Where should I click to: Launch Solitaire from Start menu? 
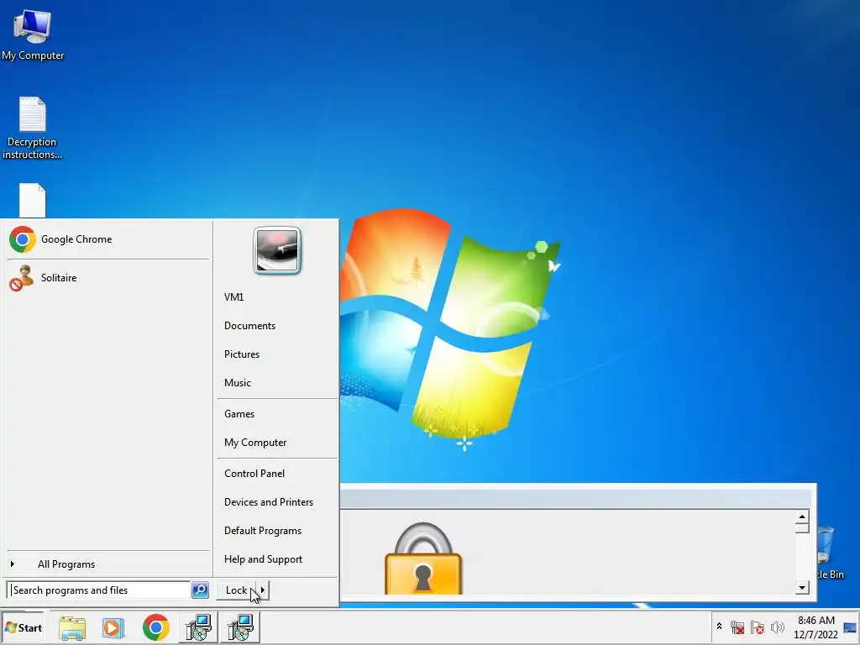pos(108,277)
